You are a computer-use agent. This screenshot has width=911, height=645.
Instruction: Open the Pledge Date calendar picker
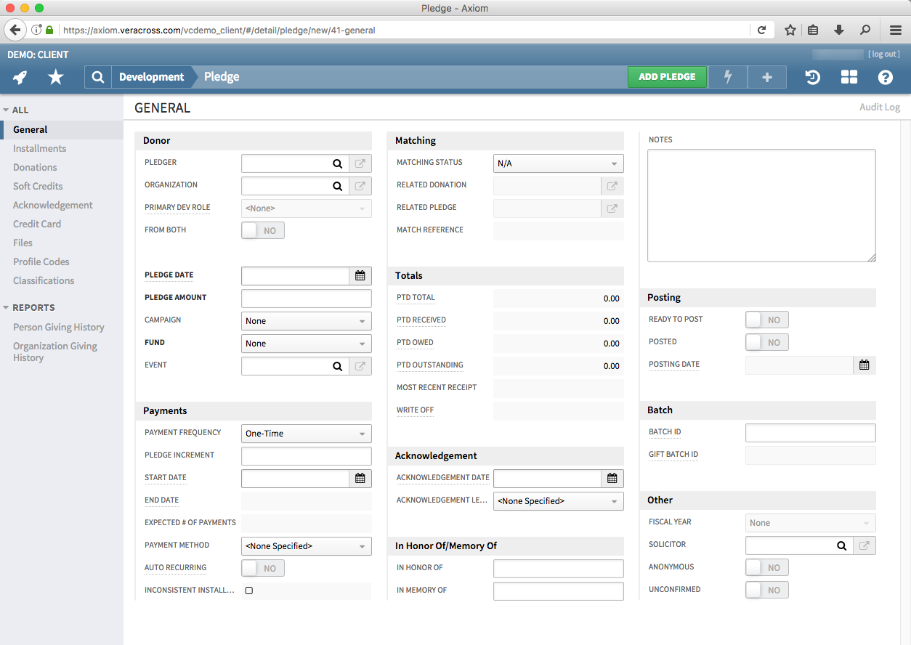360,276
